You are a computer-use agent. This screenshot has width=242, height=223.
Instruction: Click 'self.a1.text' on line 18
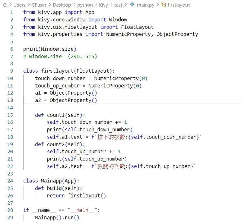click(65, 137)
